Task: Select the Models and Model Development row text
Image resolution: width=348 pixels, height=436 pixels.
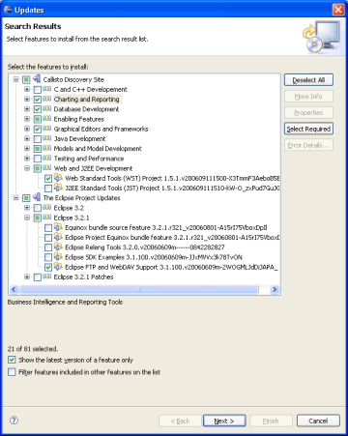Action: pyautogui.click(x=98, y=149)
